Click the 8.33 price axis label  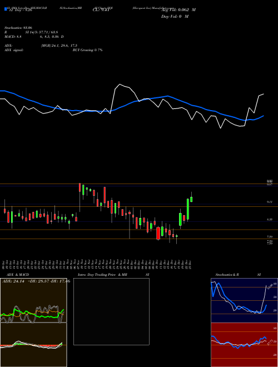269,219
